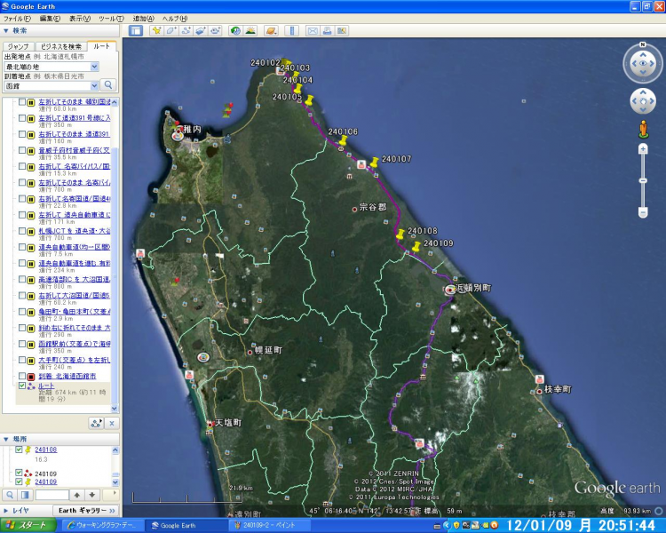Toggle sunlight across the landscape
The image size is (666, 533).
pos(250,30)
